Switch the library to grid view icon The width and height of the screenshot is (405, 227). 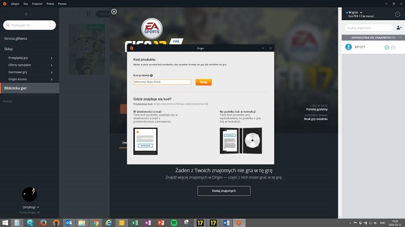pyautogui.click(x=89, y=14)
